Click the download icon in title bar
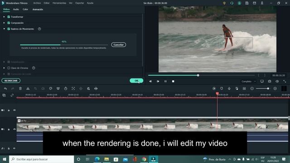This screenshot has width=290, height=163. tap(262, 3)
